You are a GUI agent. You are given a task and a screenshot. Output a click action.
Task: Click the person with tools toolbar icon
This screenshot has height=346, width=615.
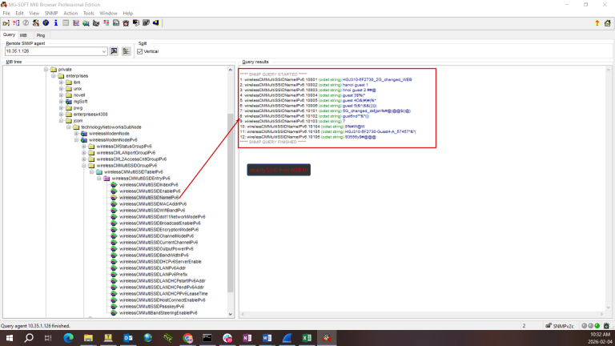(x=36, y=23)
